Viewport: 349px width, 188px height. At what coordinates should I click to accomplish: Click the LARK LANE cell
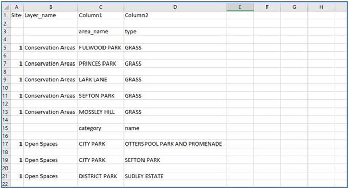click(x=100, y=79)
